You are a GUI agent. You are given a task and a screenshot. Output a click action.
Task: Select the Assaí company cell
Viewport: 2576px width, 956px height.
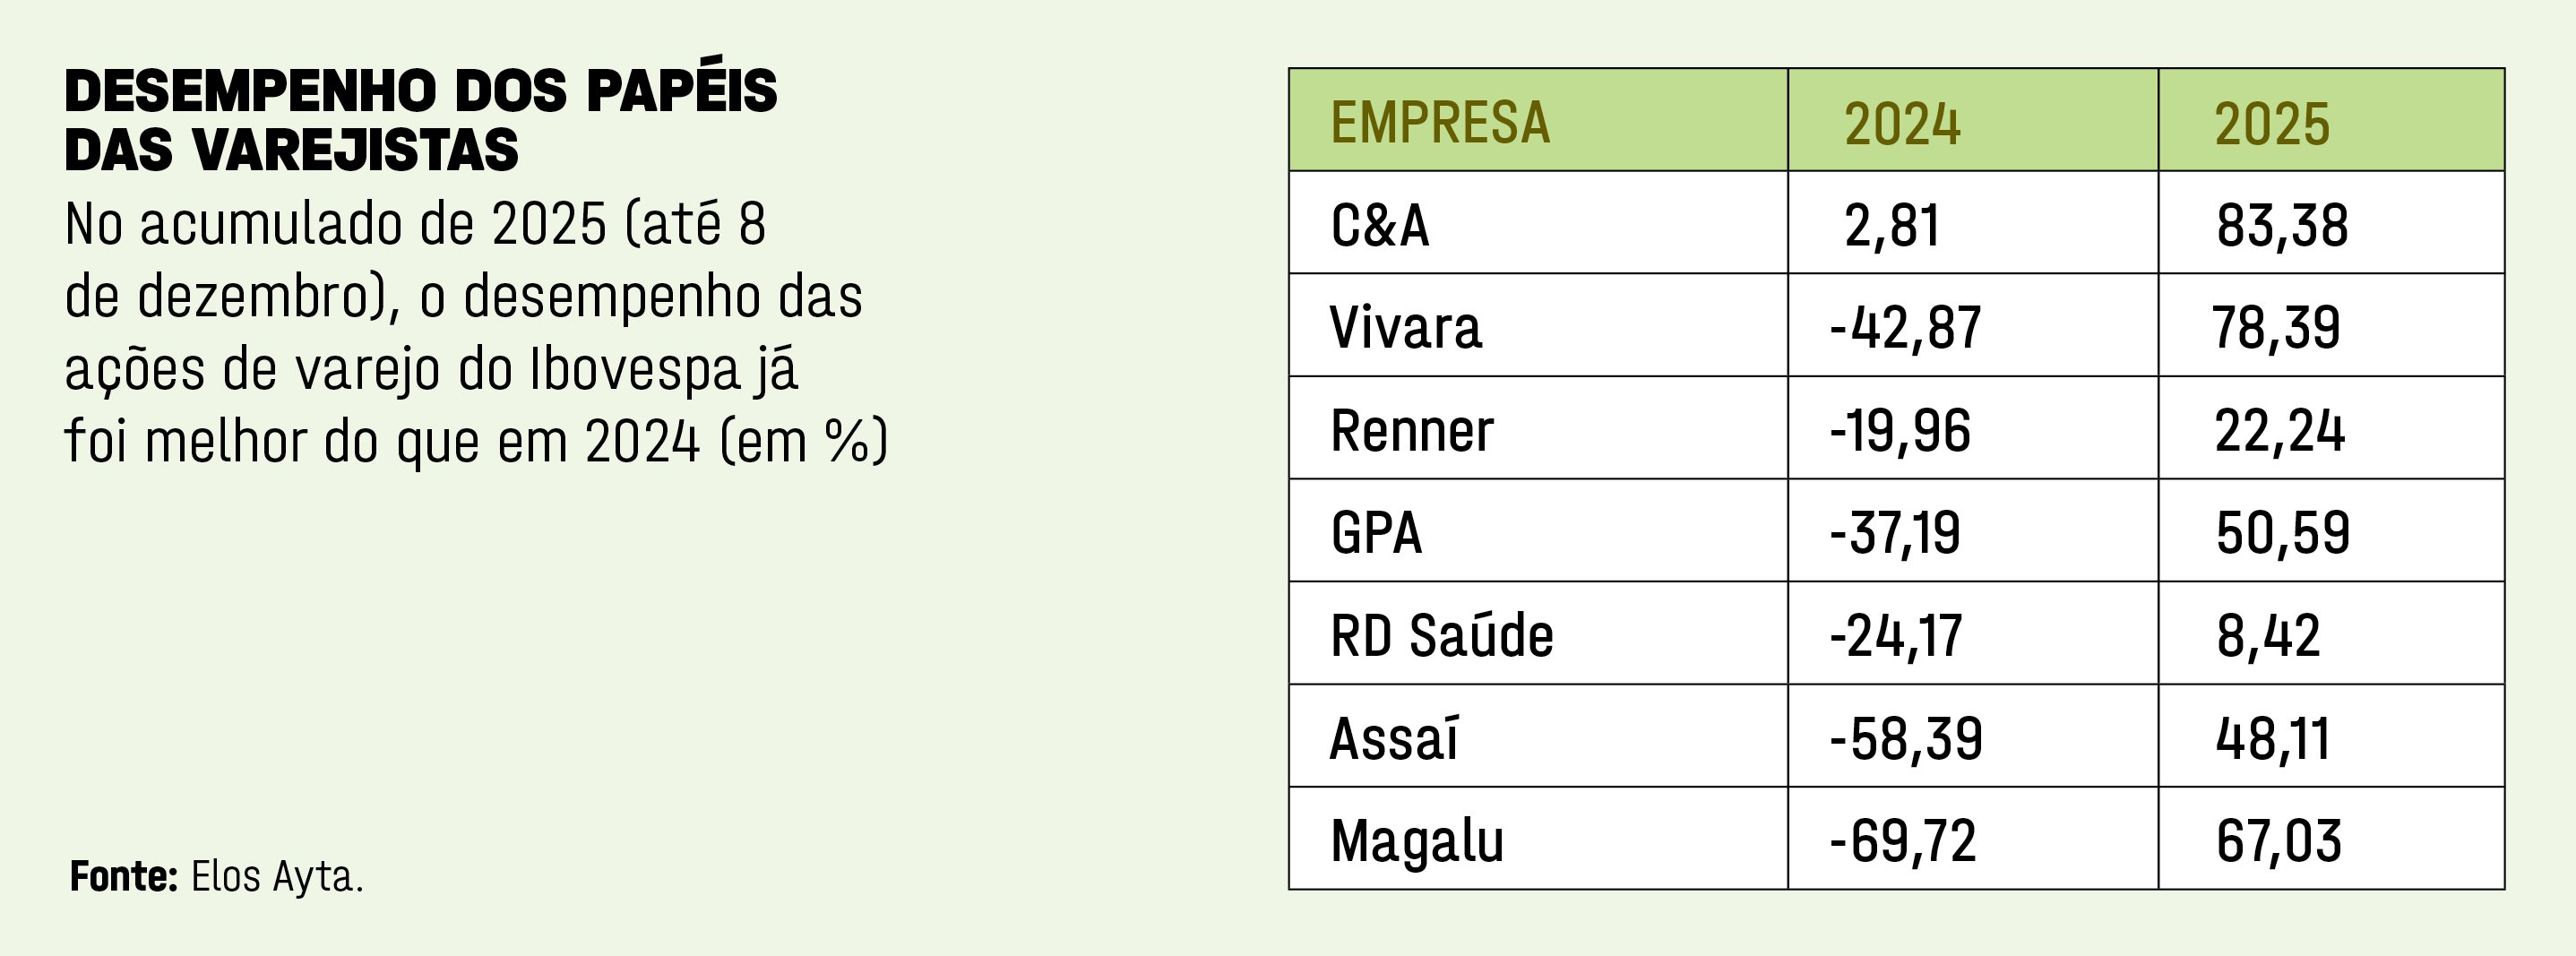point(1394,739)
